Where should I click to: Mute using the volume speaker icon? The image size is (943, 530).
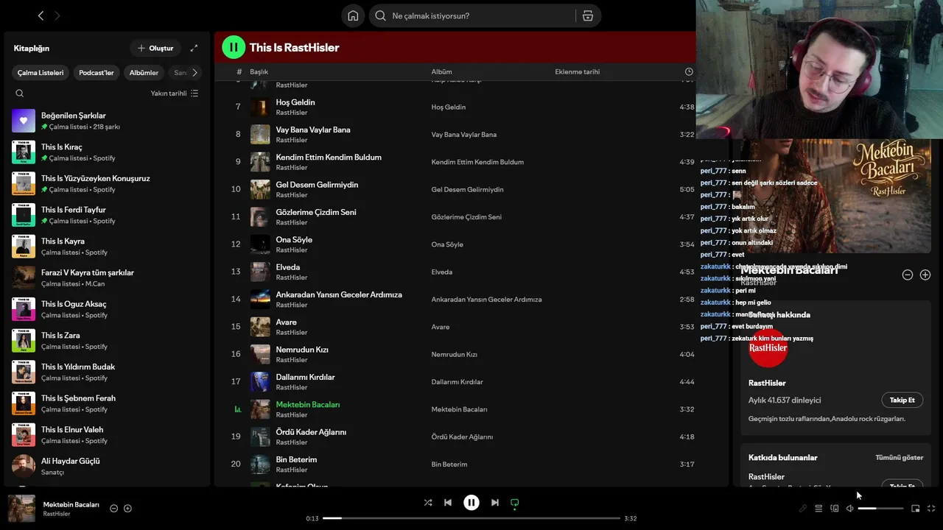[849, 508]
